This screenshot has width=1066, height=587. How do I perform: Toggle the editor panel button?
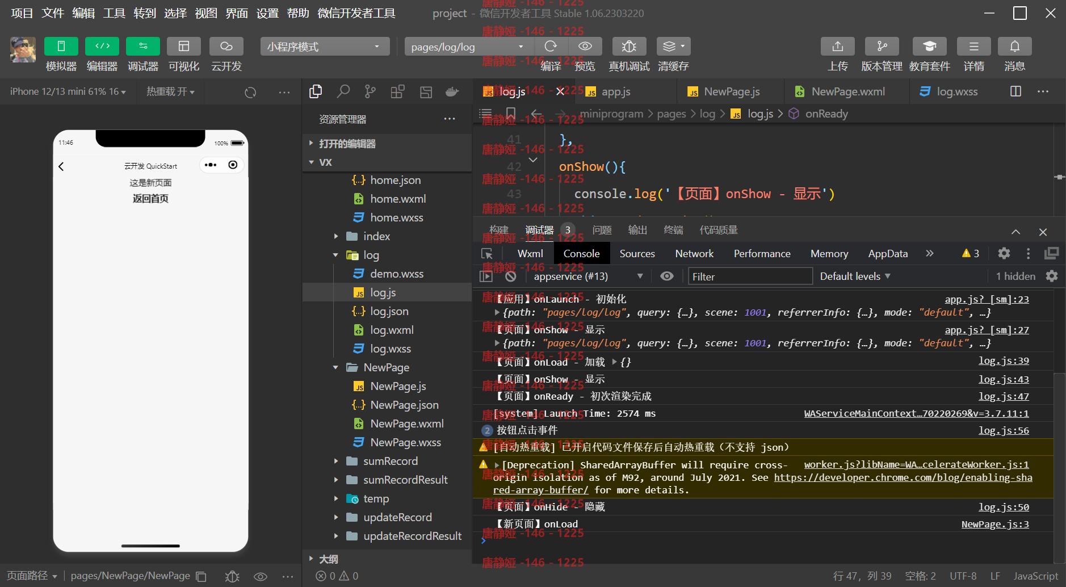coord(102,47)
